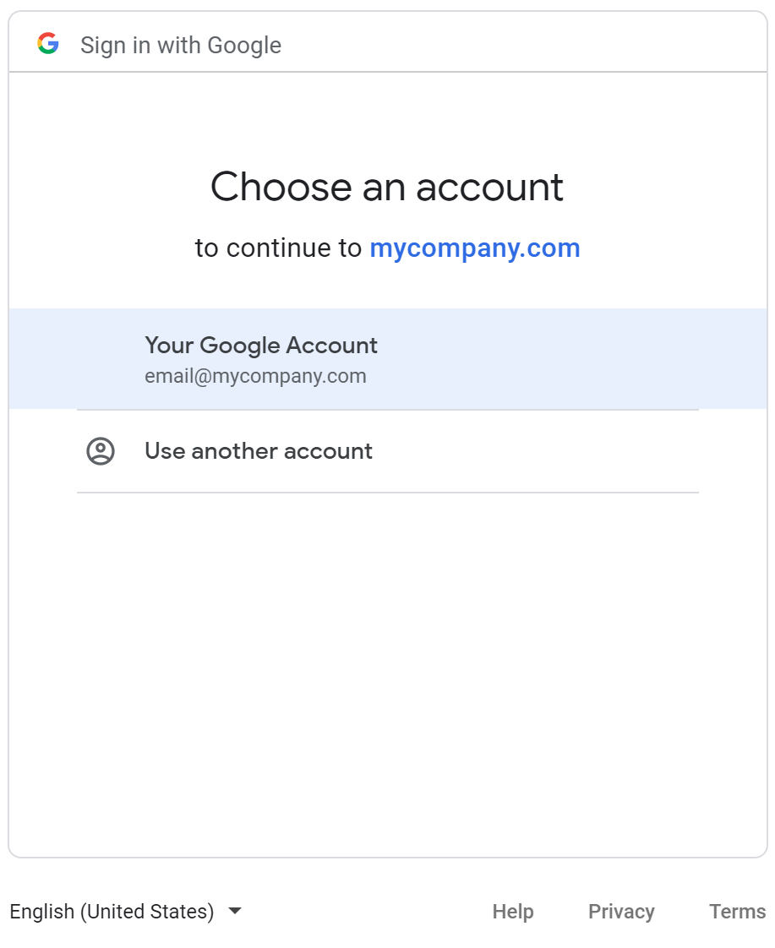Click the Choose an account heading

[387, 186]
